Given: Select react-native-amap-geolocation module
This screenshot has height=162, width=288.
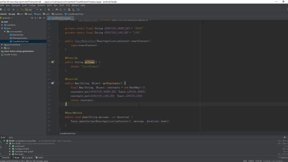Looking at the screenshot, I should point(19,51).
